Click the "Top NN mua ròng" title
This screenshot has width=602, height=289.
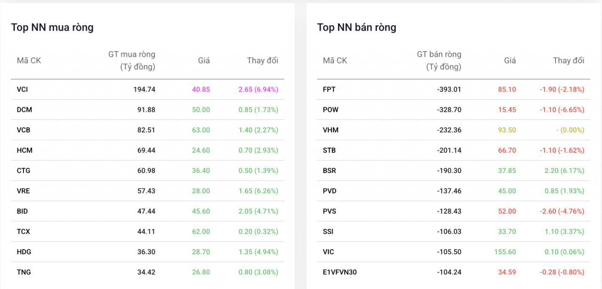click(52, 27)
